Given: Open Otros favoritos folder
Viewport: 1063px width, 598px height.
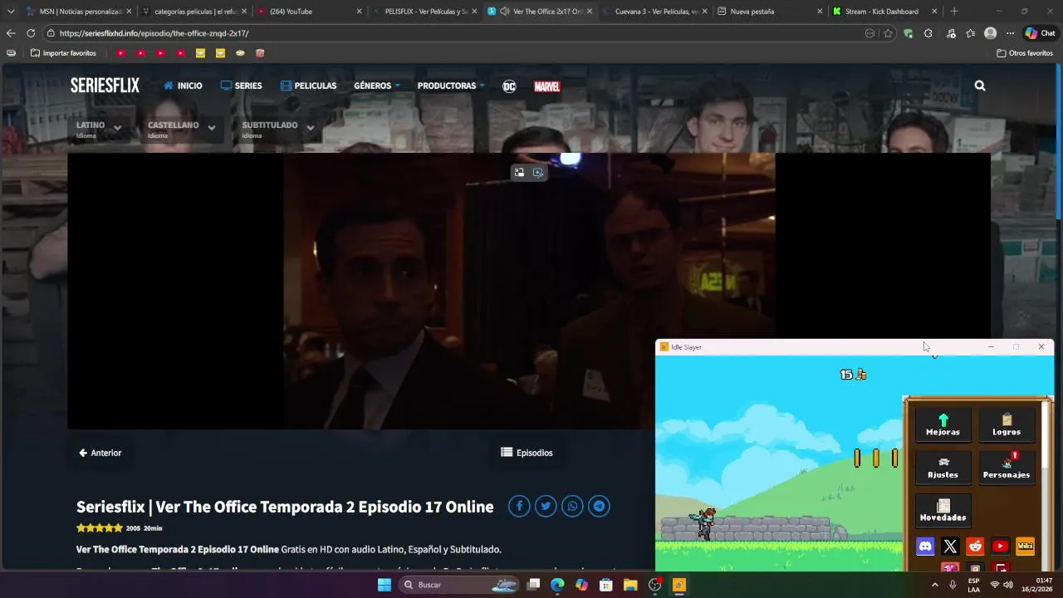Looking at the screenshot, I should click(x=1025, y=53).
